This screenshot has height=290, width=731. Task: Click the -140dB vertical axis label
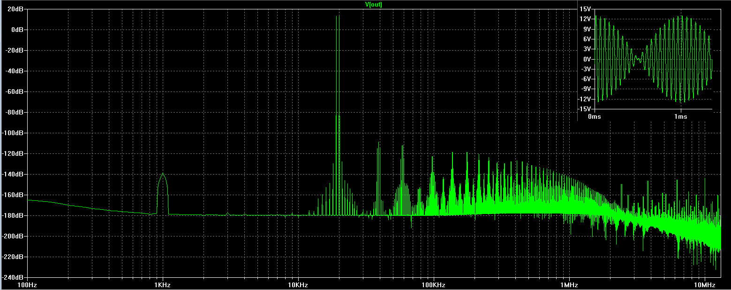pos(14,174)
